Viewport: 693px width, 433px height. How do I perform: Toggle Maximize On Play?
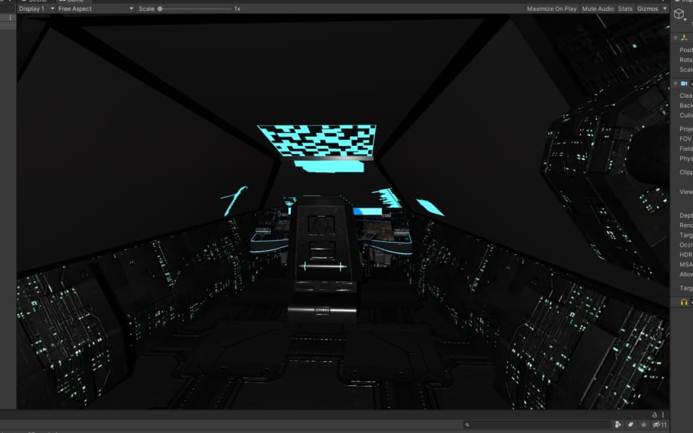pyautogui.click(x=552, y=8)
